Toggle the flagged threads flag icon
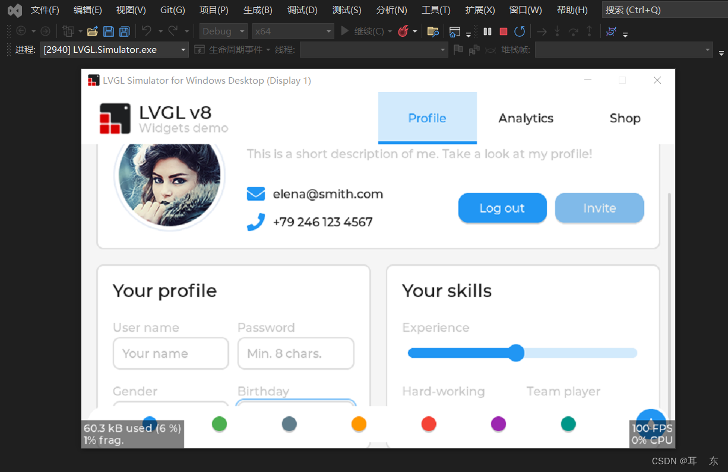The height and width of the screenshot is (472, 728). pyautogui.click(x=458, y=50)
